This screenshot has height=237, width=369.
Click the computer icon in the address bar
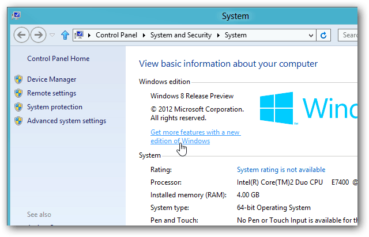(x=79, y=35)
